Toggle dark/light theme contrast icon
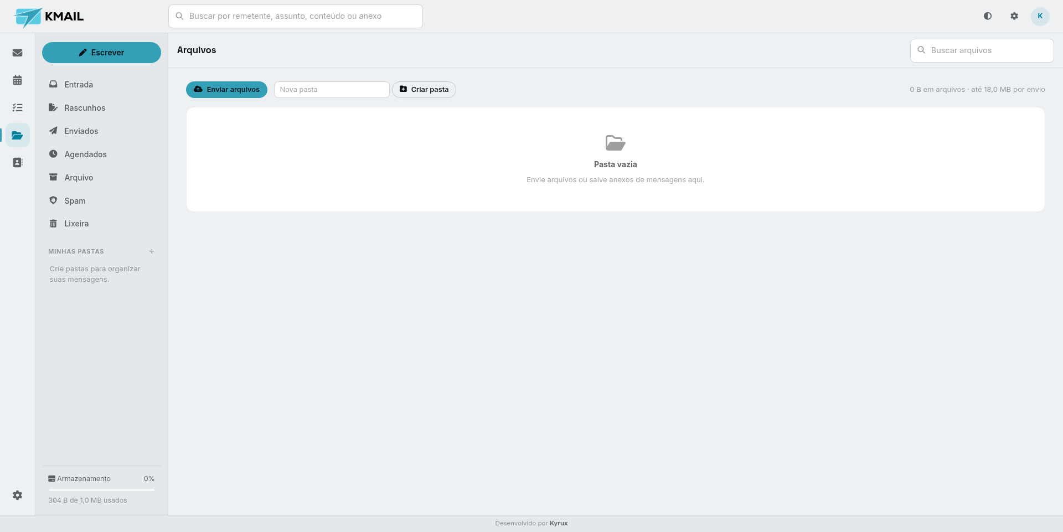 click(x=988, y=16)
